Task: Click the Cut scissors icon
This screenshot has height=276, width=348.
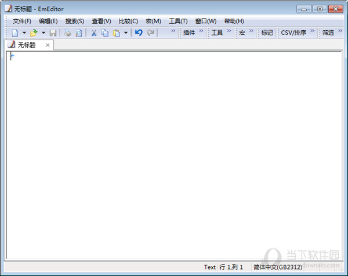Action: (x=94, y=33)
